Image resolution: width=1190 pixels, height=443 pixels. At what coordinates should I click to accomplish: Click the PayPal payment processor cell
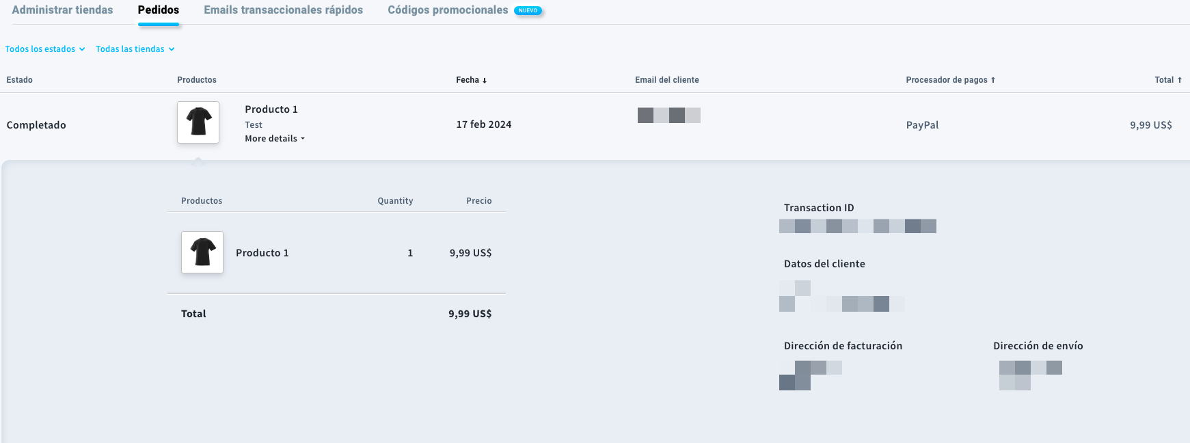pos(922,125)
